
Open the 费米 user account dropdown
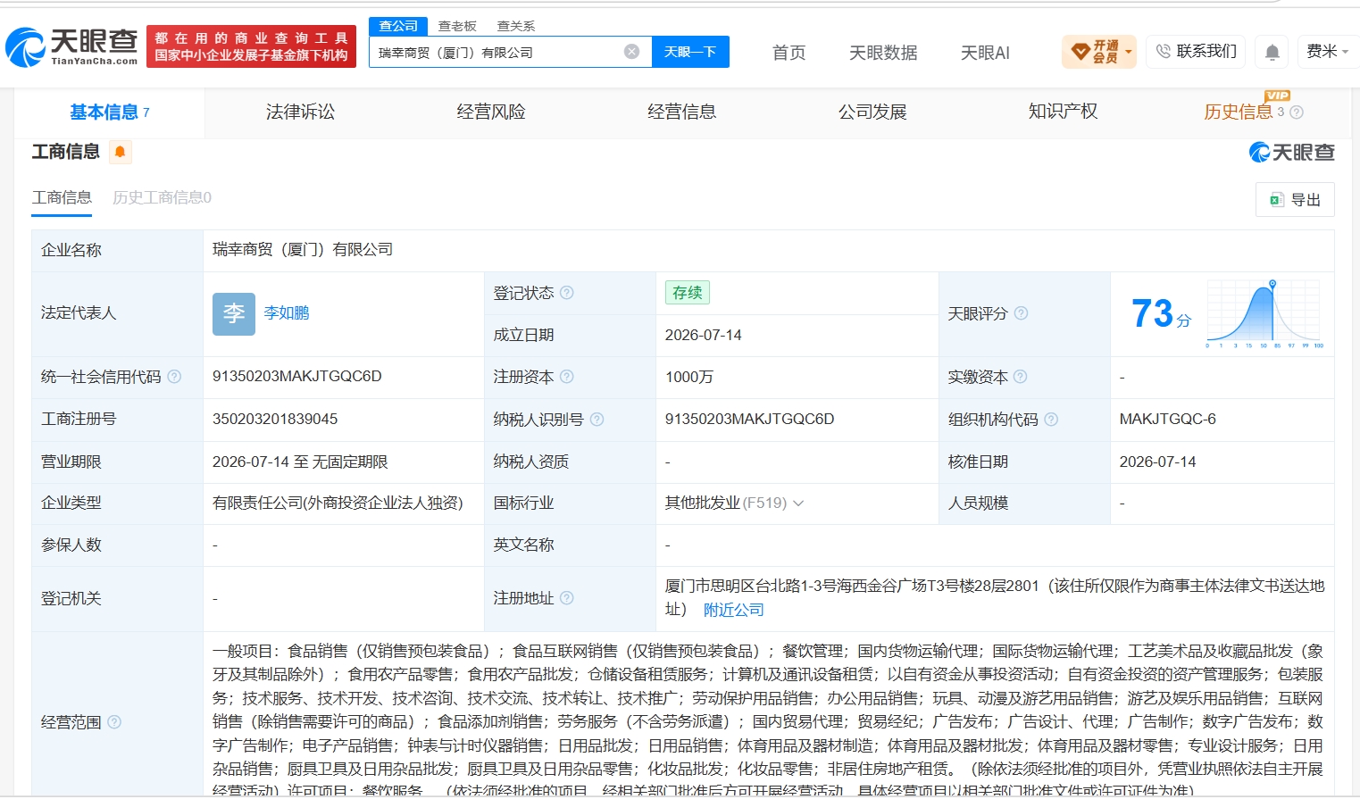click(1327, 52)
